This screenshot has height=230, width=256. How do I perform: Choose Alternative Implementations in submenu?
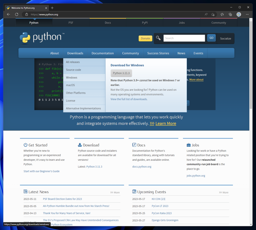click(84, 108)
